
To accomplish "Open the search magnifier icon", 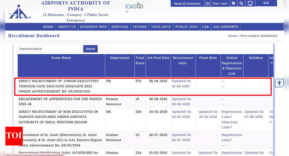I will tap(241, 3).
